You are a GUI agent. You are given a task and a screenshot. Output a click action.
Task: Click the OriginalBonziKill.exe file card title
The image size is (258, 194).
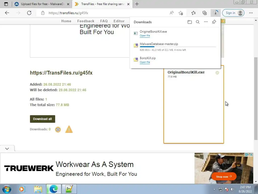[186, 72]
